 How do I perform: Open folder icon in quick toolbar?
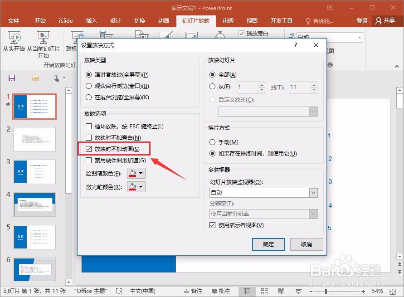36,78
